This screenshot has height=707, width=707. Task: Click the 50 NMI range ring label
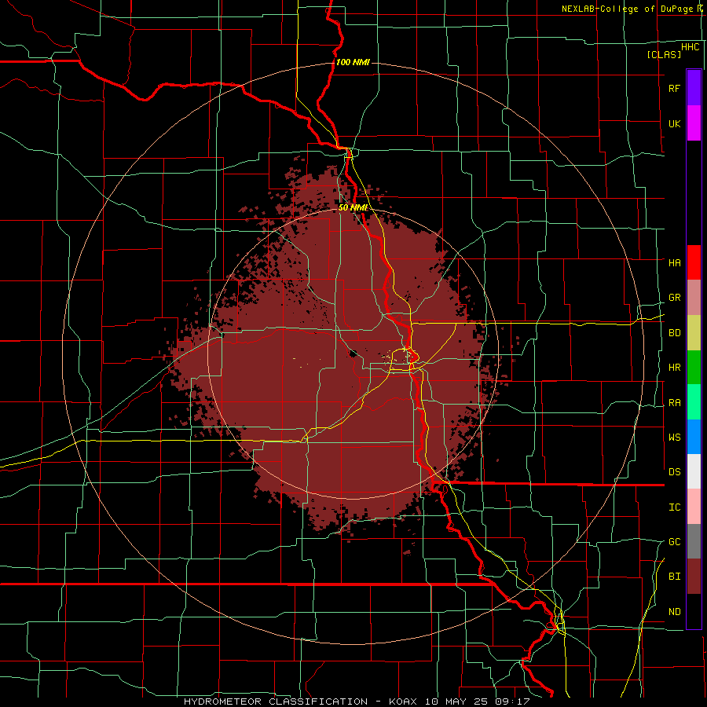[353, 207]
